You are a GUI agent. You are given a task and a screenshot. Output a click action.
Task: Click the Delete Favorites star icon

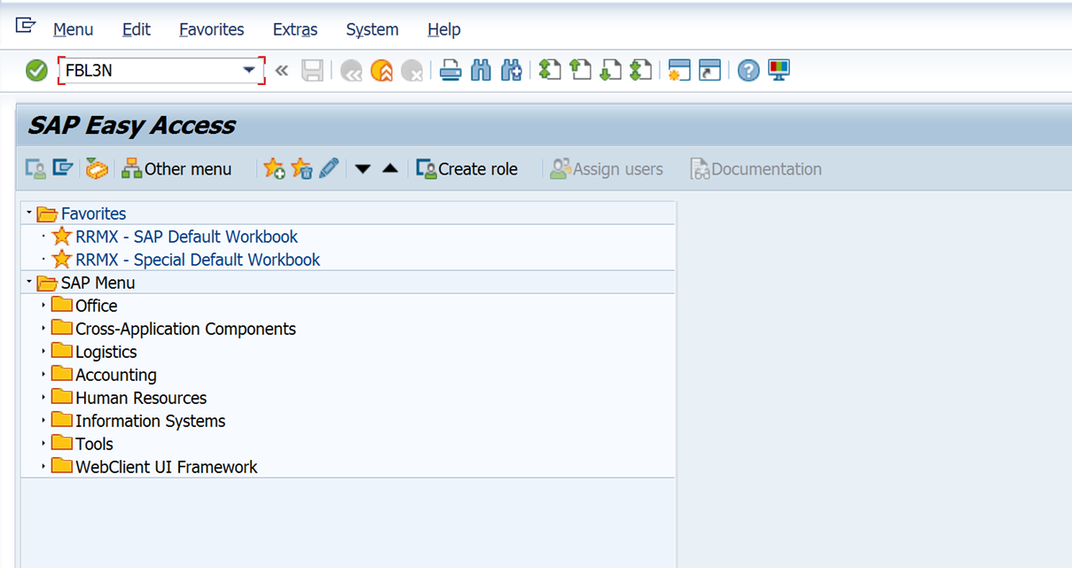(x=301, y=168)
